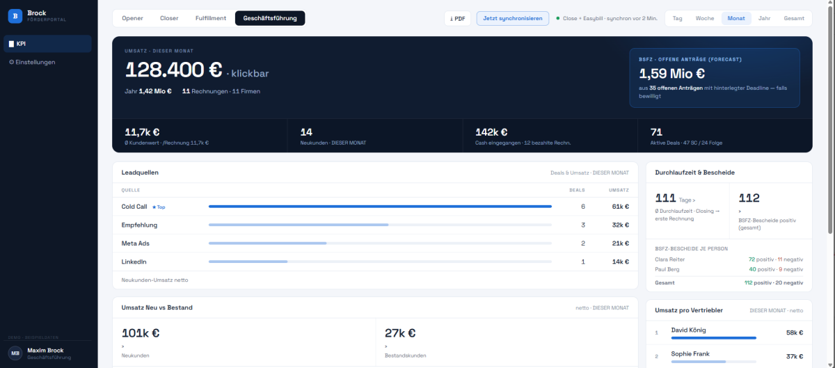Image resolution: width=835 pixels, height=368 pixels.
Task: Select the Woche time range
Action: 705,19
